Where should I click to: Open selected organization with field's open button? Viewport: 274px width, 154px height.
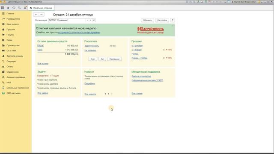(x=94, y=20)
